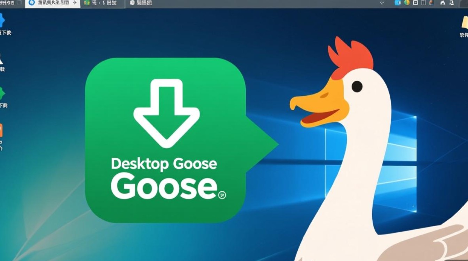Open the red-orange browser icon in the system tray
The image size is (468, 261).
coord(431,3)
